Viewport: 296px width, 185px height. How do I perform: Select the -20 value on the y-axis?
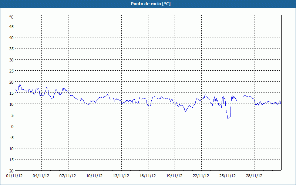pos(11,171)
